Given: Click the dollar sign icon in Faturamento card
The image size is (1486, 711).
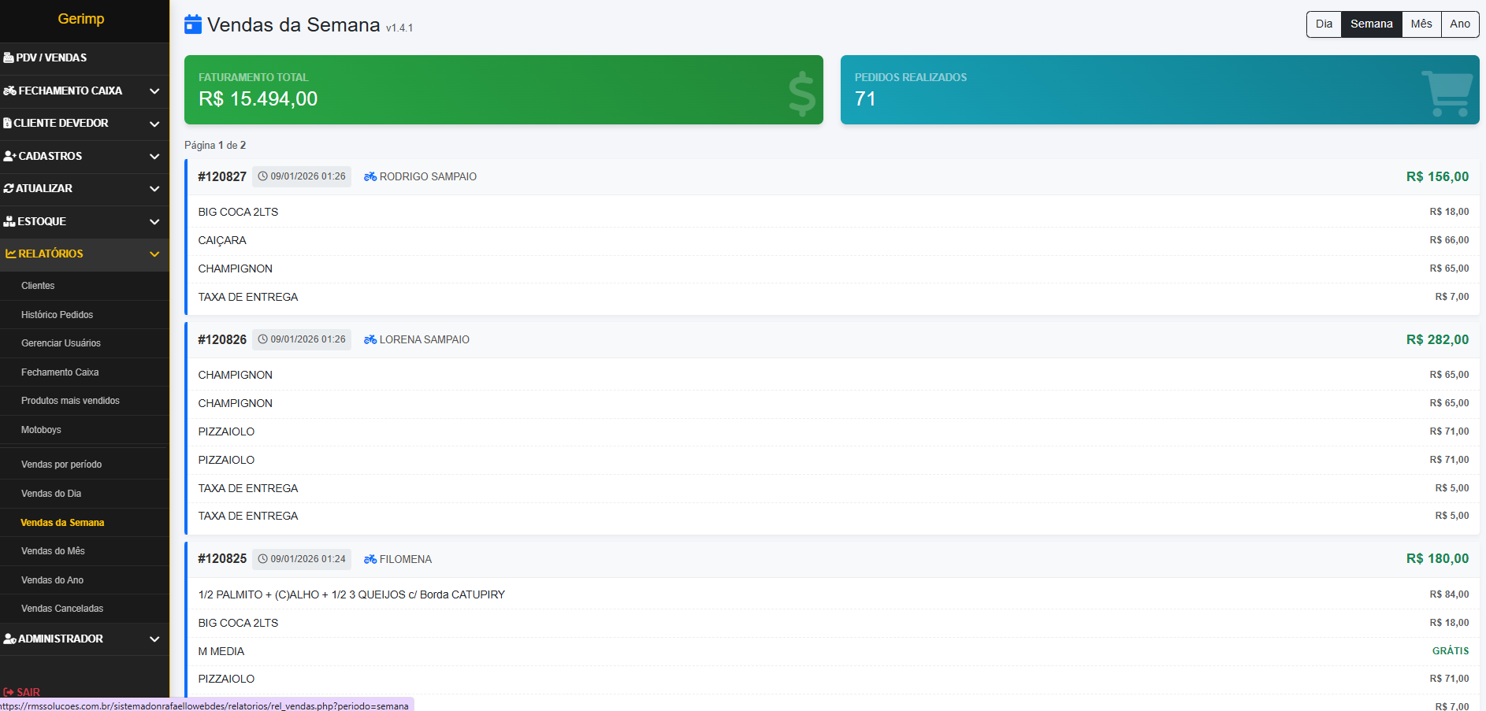Looking at the screenshot, I should coord(802,94).
